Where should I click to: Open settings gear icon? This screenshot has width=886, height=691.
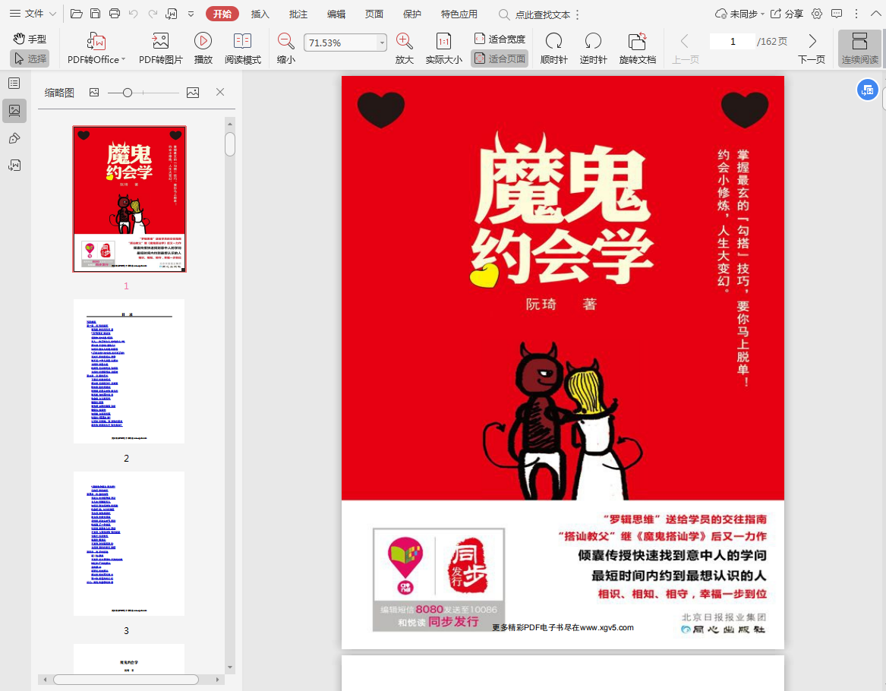pos(816,14)
